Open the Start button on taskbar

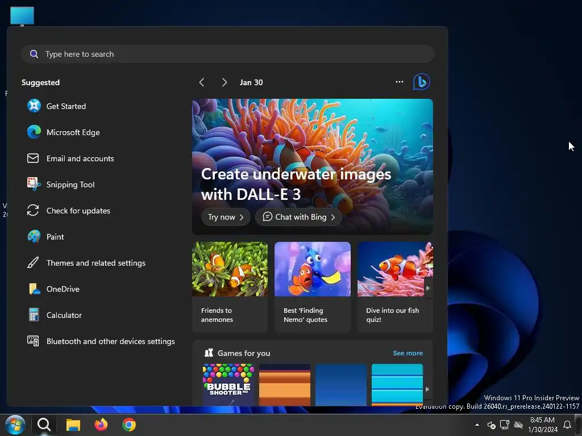15,425
